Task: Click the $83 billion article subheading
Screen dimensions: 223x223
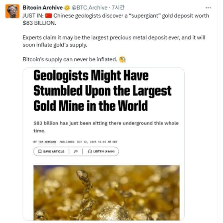Action: coord(106,127)
